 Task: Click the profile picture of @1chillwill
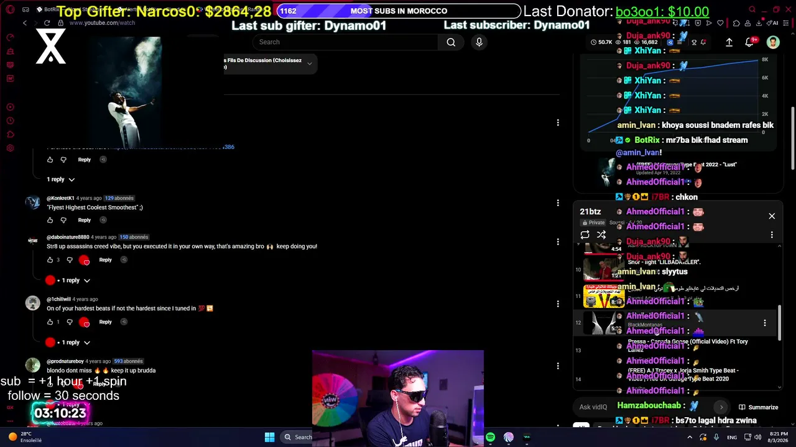click(32, 303)
